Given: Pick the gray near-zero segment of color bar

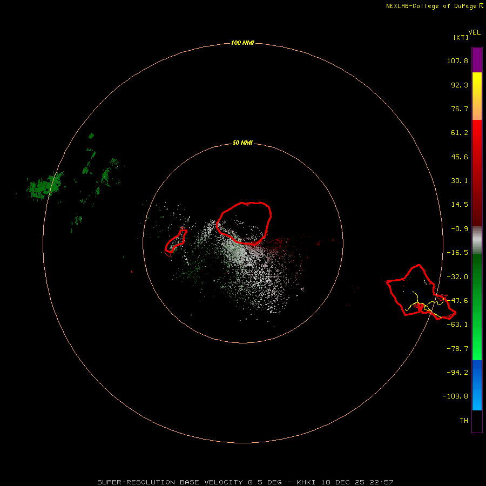Looking at the screenshot, I should (x=477, y=240).
